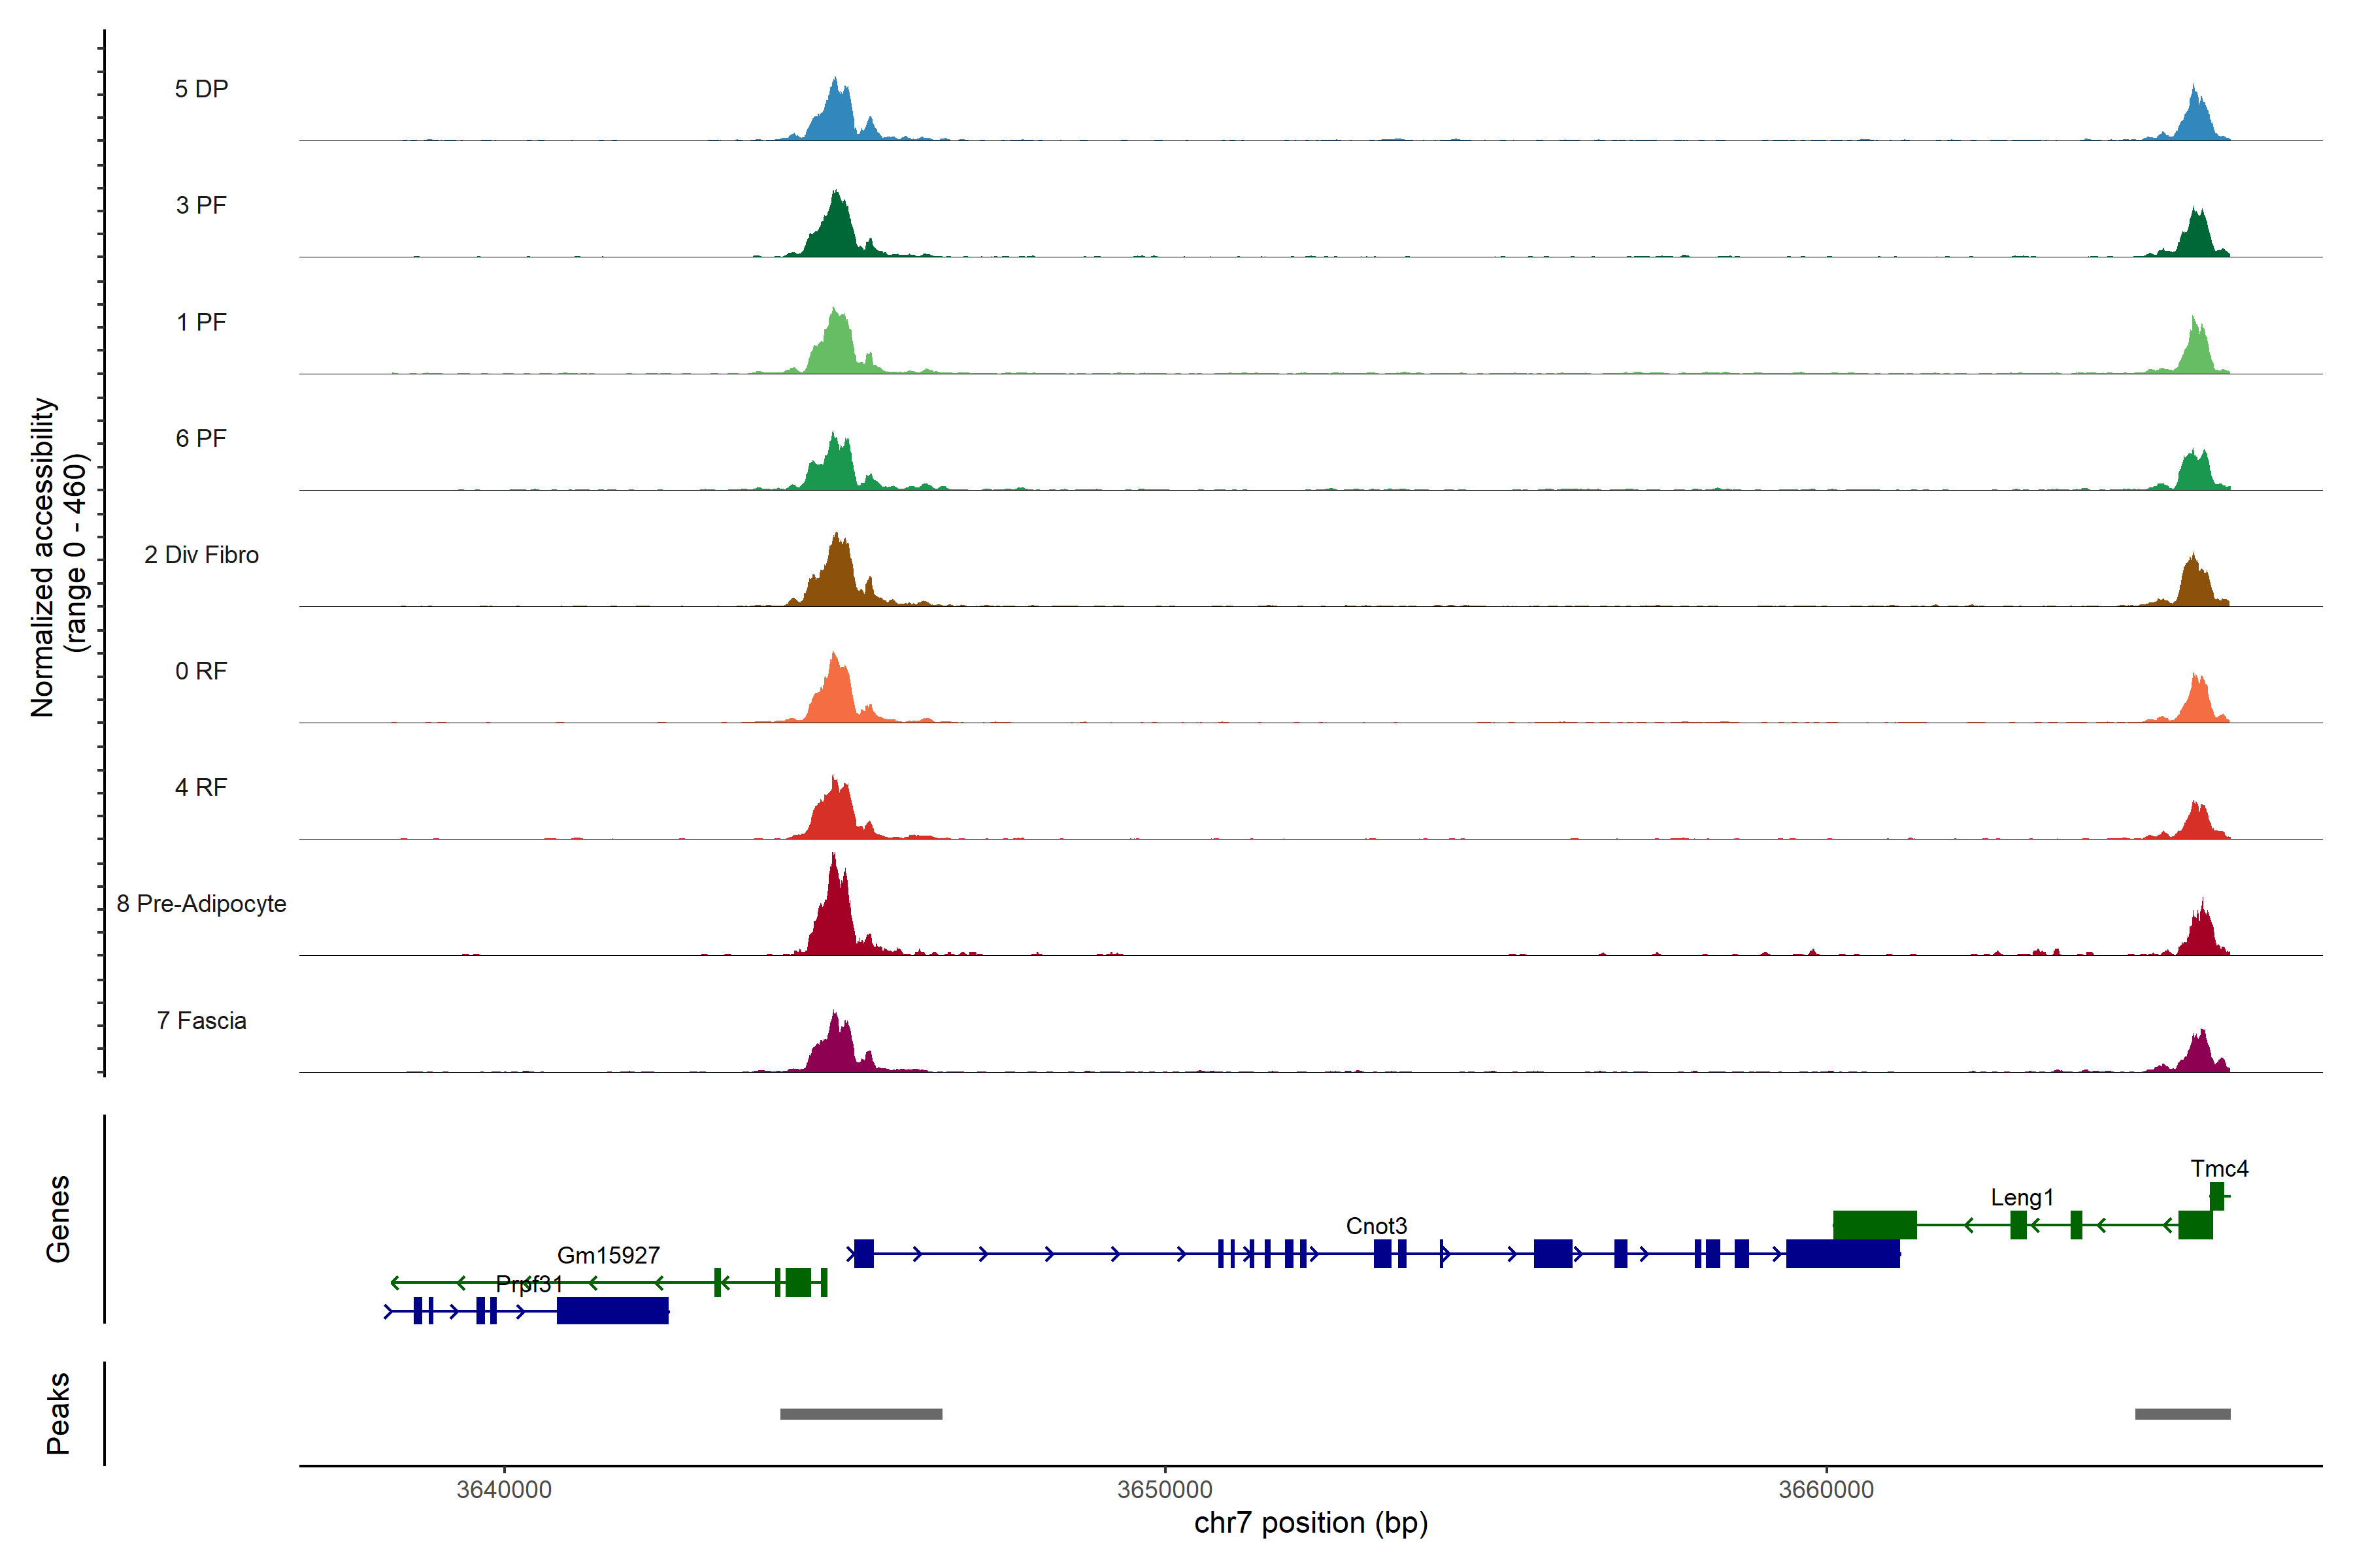Click the chr7 position axis title

[x=1310, y=1523]
